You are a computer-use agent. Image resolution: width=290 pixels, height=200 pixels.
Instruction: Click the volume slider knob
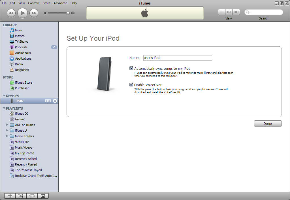[x=68, y=13]
